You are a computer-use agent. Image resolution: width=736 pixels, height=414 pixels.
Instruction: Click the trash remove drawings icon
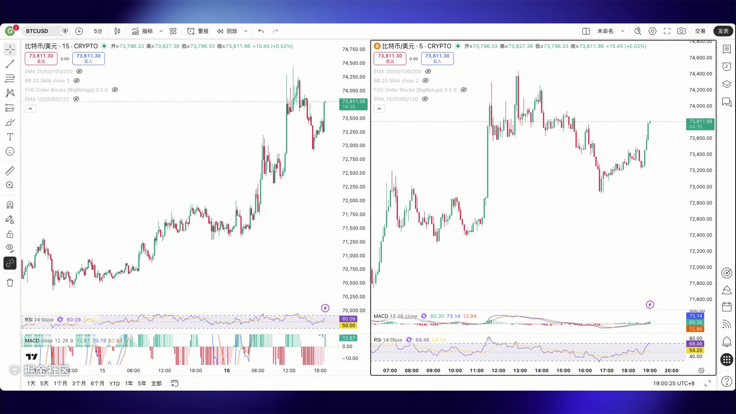point(10,283)
